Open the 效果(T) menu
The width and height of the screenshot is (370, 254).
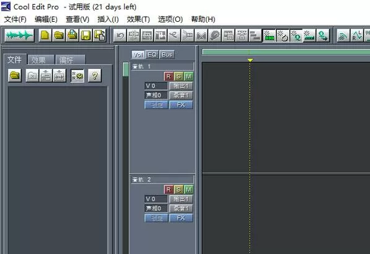pyautogui.click(x=138, y=19)
